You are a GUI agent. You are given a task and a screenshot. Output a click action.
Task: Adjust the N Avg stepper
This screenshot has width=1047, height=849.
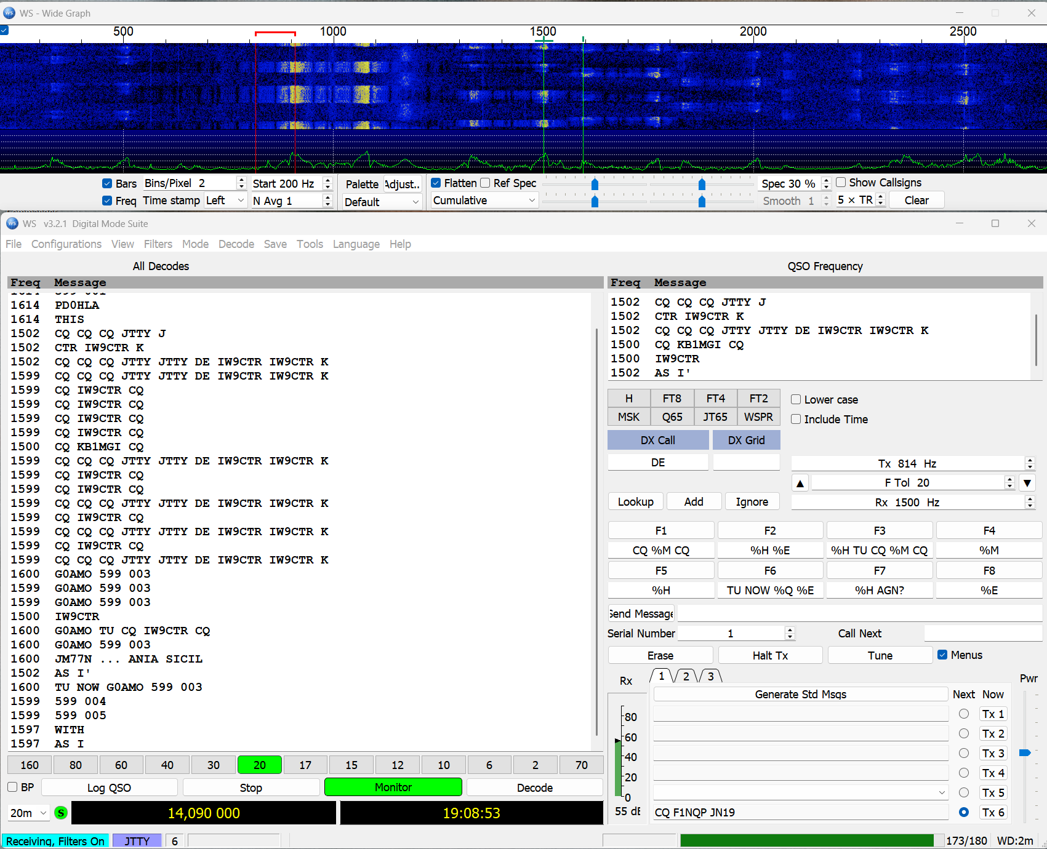(327, 201)
